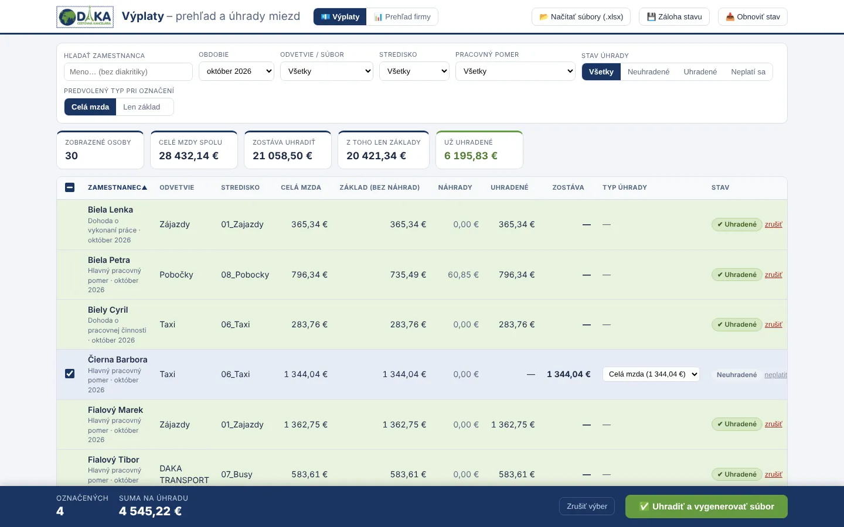Focus the Hľadať zamestnanca search field
This screenshot has width=844, height=527.
point(128,71)
